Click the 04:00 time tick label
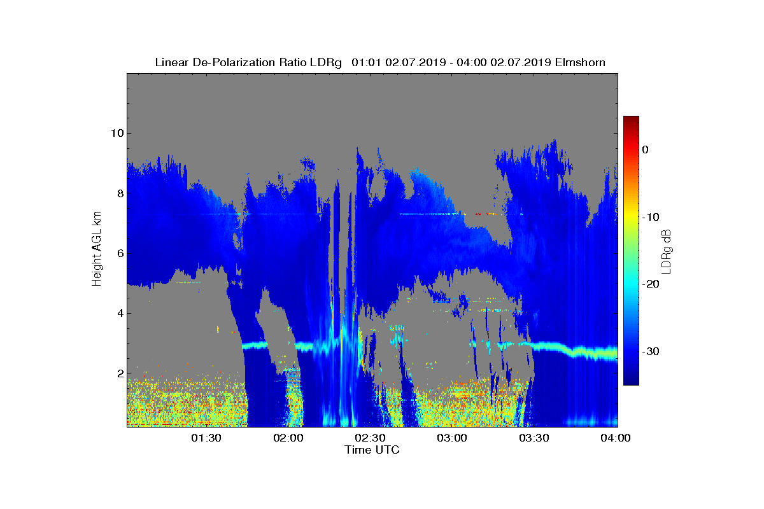The image size is (764, 509). (616, 438)
